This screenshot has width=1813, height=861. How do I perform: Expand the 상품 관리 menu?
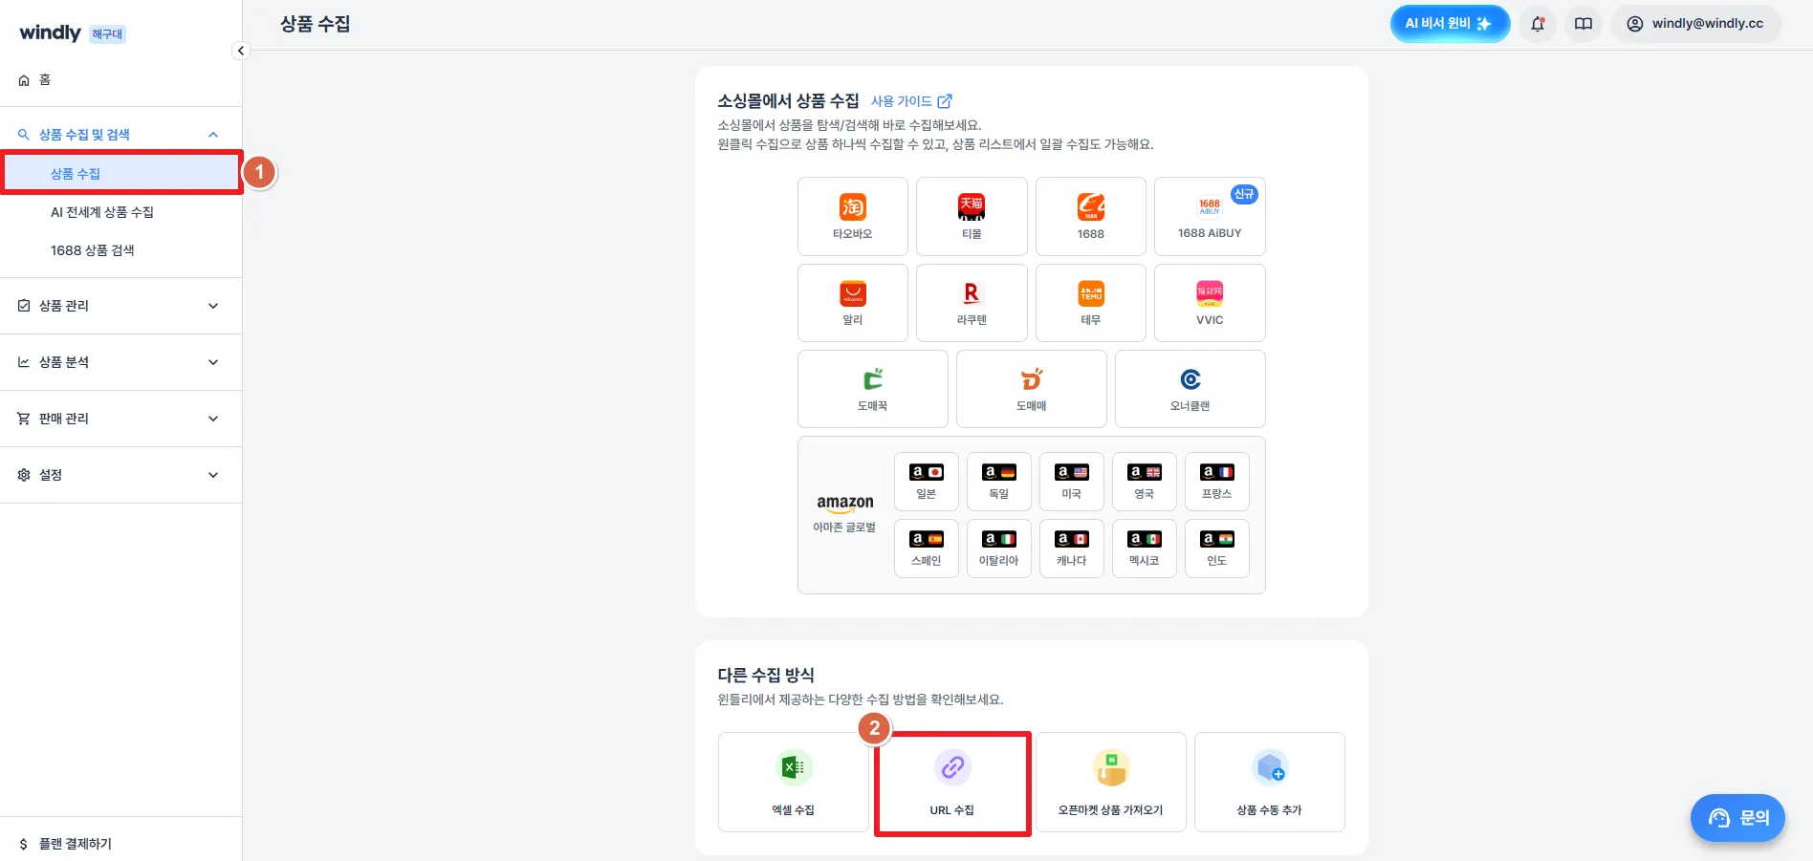click(x=120, y=306)
